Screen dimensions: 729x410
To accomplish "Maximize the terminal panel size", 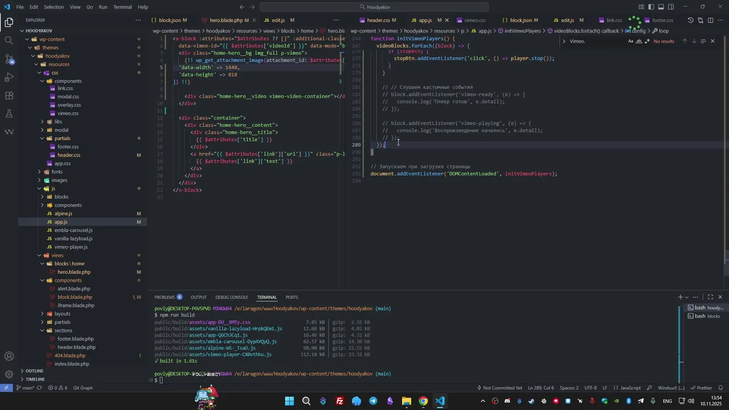I will 710,297.
